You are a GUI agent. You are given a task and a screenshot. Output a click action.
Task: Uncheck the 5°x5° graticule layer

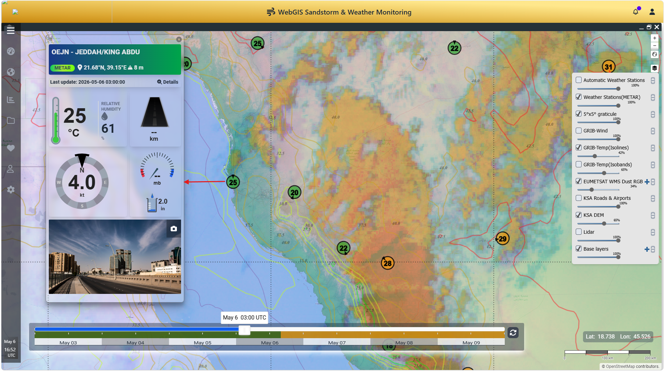coord(578,114)
